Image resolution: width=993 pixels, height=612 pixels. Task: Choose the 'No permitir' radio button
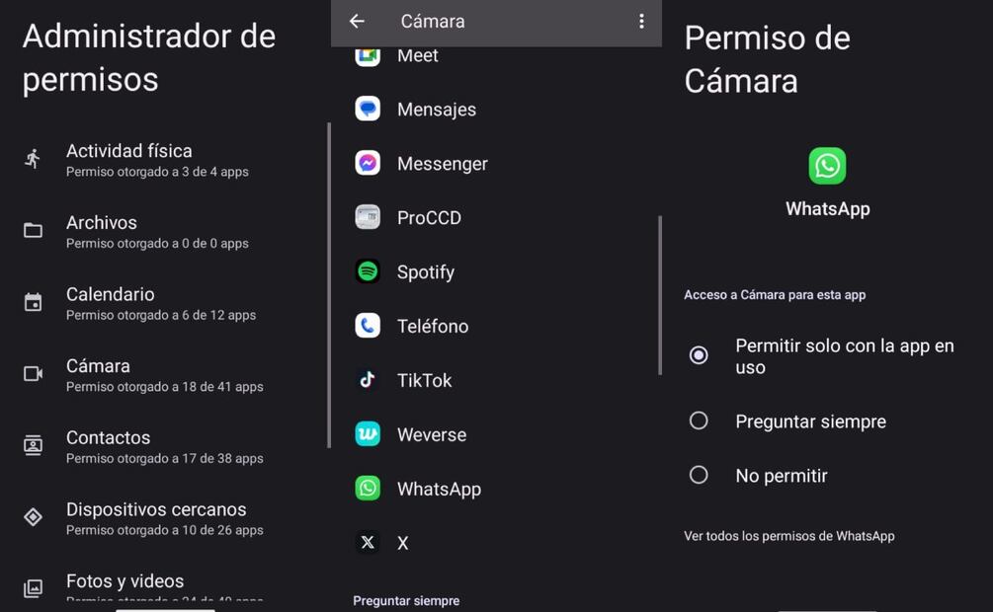tap(699, 475)
